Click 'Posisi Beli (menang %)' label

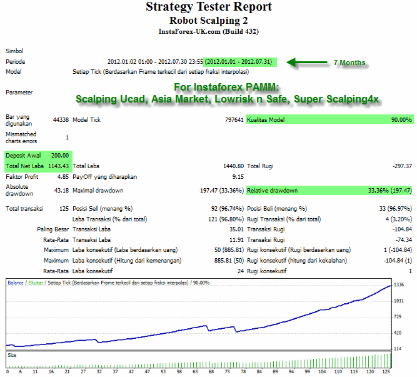click(x=277, y=209)
